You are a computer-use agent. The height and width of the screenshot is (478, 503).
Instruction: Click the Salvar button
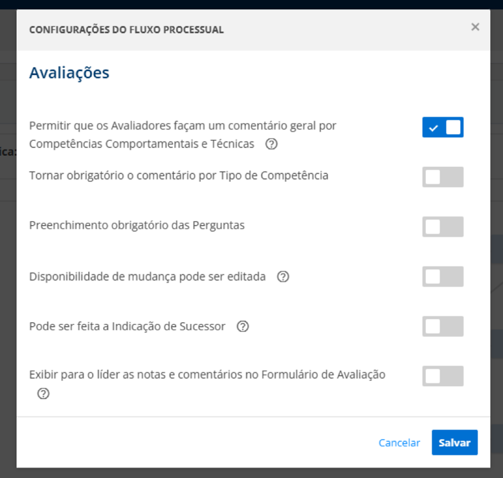pos(454,443)
